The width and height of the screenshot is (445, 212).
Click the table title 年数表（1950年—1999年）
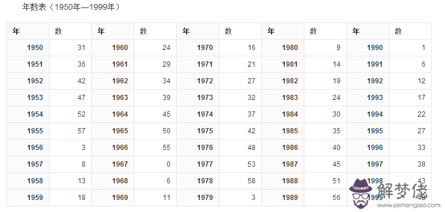click(x=71, y=7)
